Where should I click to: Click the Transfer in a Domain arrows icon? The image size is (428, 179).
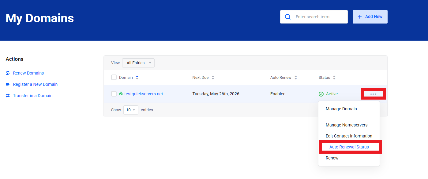(8, 96)
